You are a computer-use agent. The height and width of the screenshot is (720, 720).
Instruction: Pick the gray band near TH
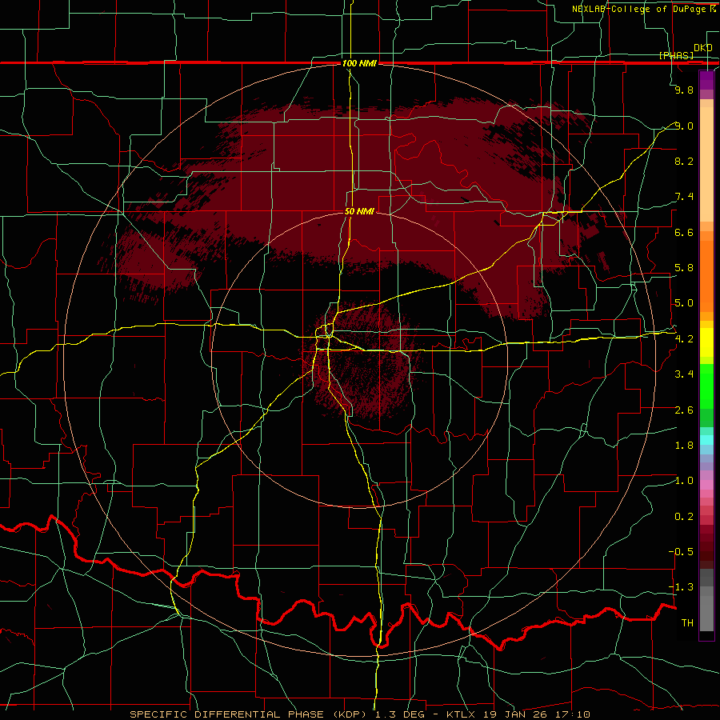click(706, 614)
